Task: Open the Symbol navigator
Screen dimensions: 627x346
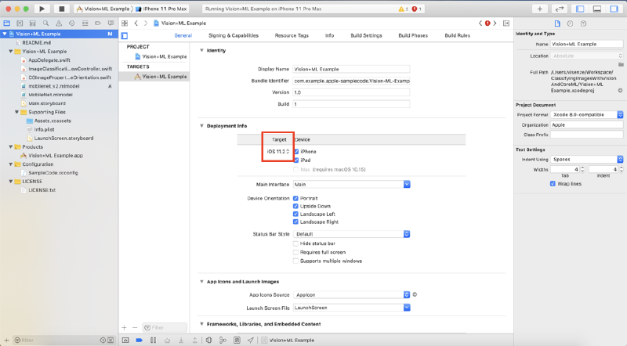Action: coord(32,23)
